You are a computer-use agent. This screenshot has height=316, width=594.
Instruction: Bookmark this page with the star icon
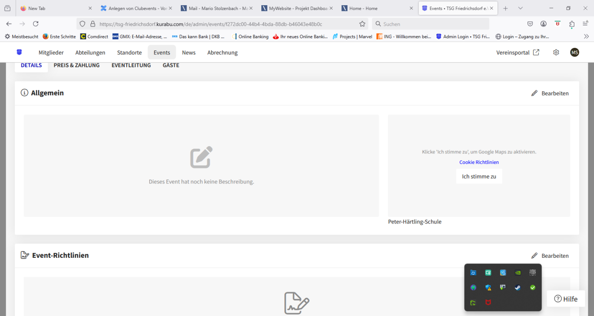pyautogui.click(x=362, y=24)
